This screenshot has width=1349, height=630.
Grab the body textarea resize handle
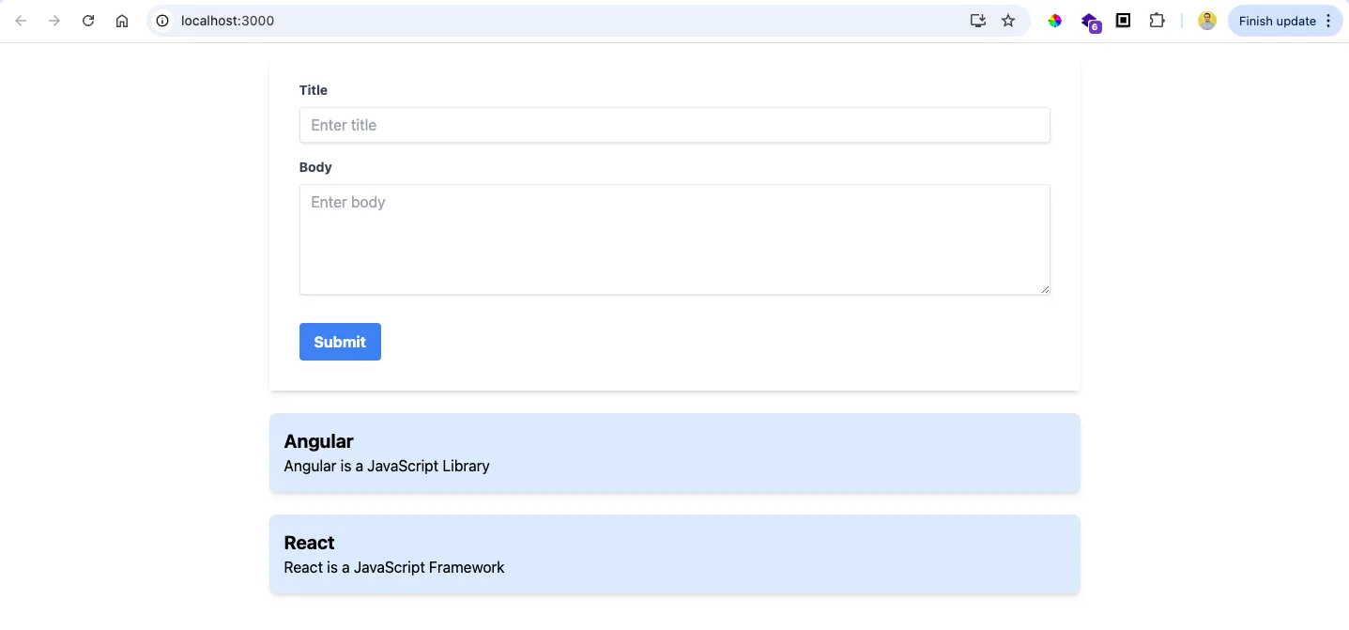click(1044, 289)
